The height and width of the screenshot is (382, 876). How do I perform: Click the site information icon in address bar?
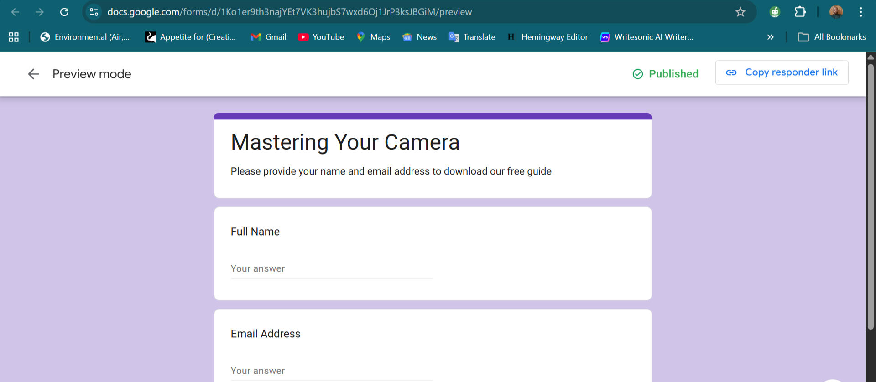(x=94, y=12)
